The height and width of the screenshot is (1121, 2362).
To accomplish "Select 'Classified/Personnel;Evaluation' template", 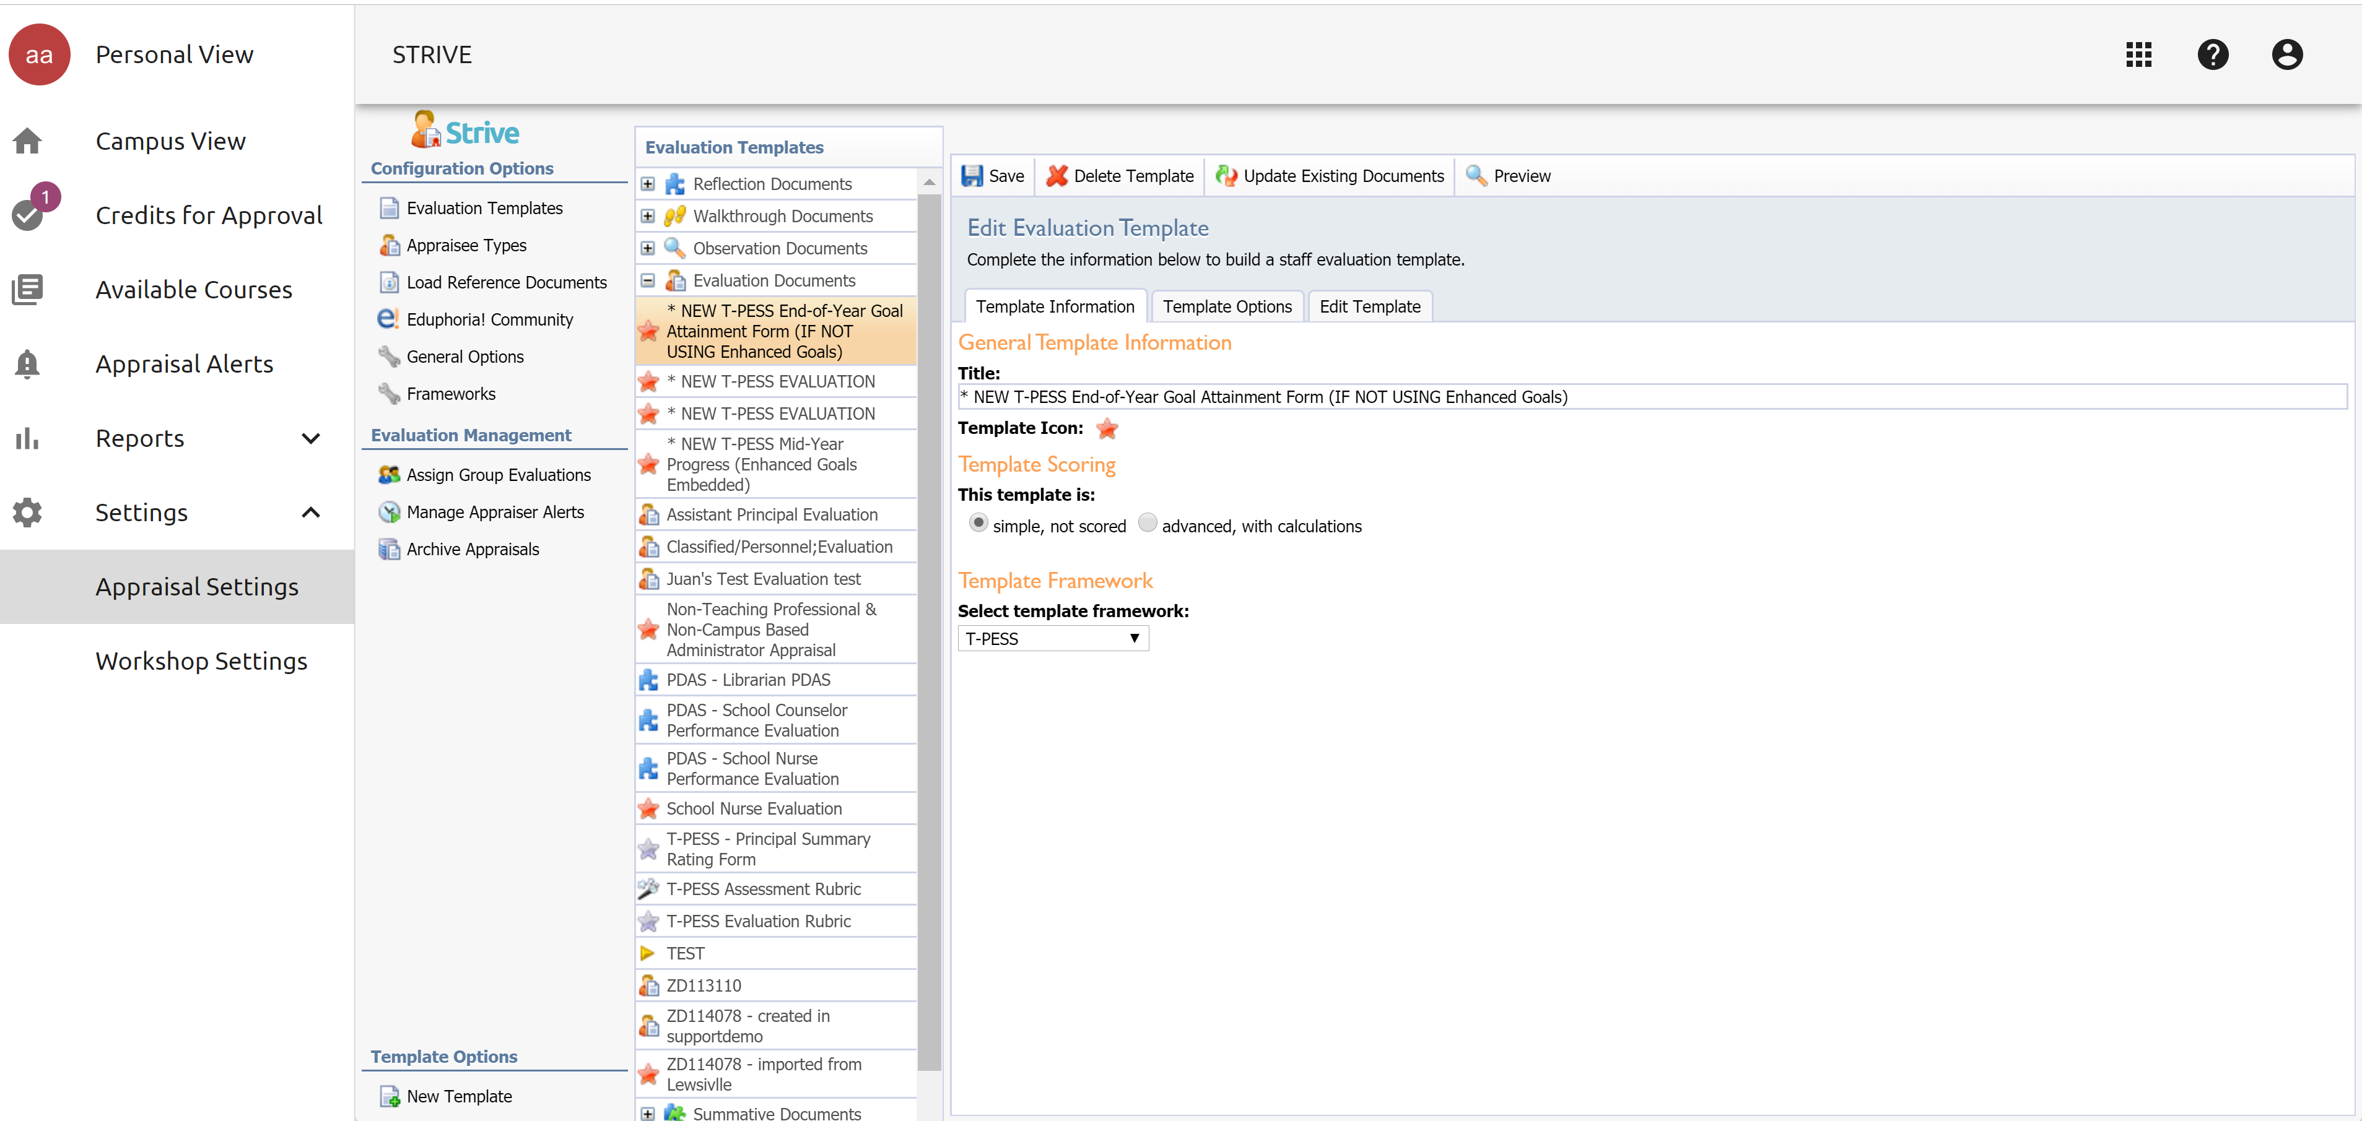I will click(776, 547).
